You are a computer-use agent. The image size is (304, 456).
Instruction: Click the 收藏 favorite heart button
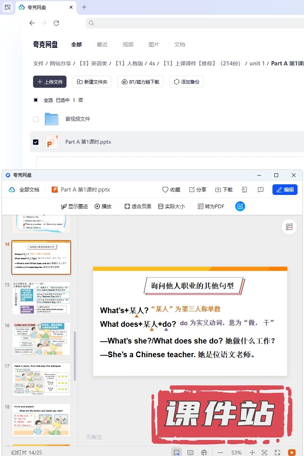click(171, 190)
